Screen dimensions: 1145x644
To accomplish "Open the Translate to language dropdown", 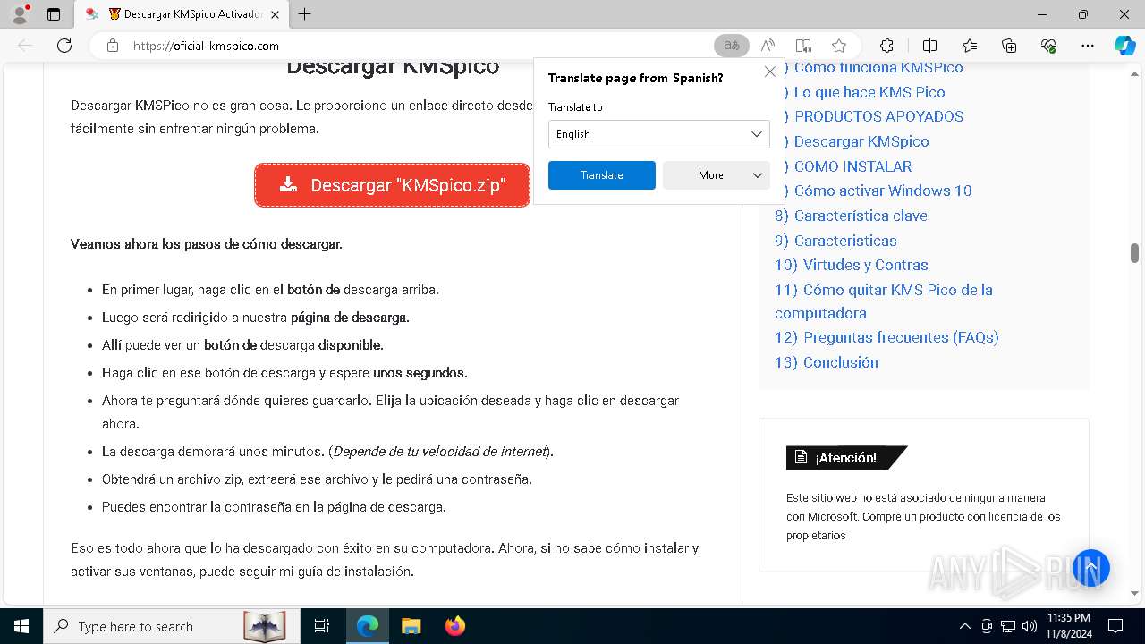I will click(659, 134).
